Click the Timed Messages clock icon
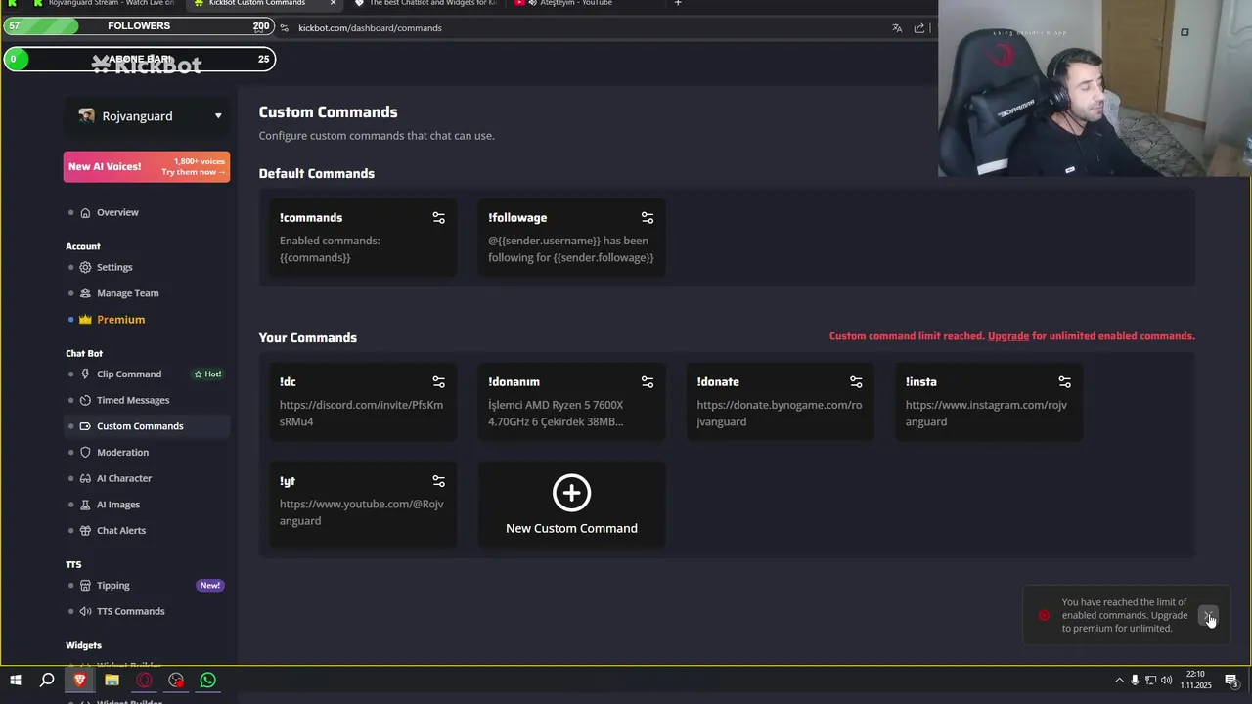This screenshot has height=704, width=1252. click(85, 400)
